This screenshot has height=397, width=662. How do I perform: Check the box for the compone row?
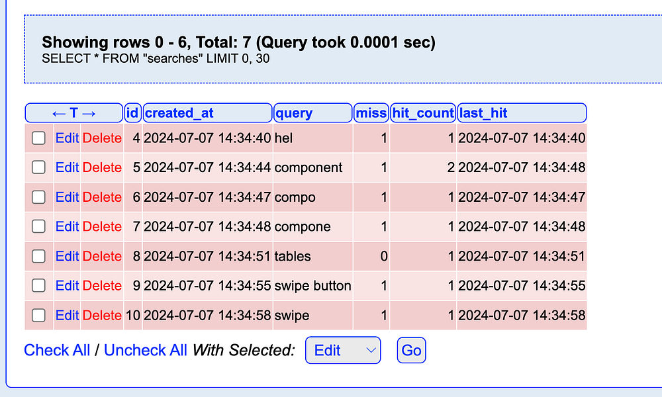(x=38, y=226)
